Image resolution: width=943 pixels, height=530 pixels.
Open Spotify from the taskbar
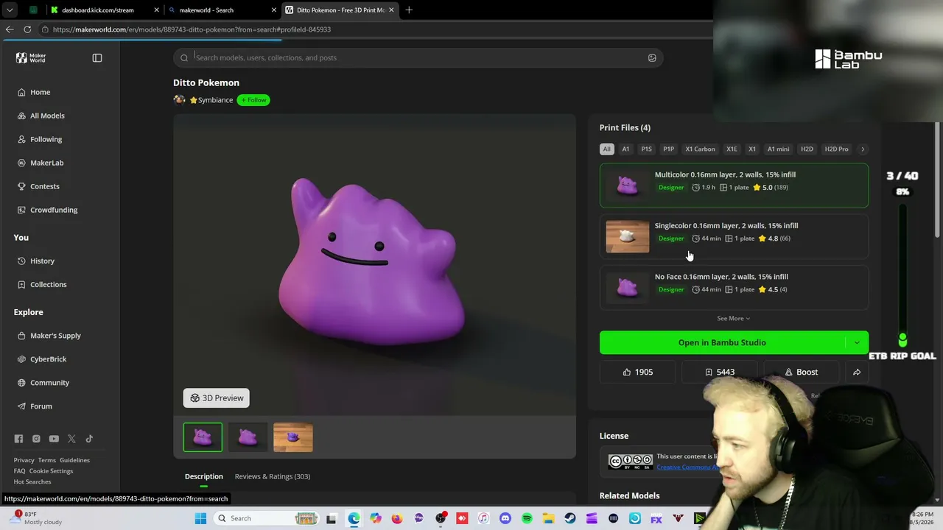click(x=527, y=518)
